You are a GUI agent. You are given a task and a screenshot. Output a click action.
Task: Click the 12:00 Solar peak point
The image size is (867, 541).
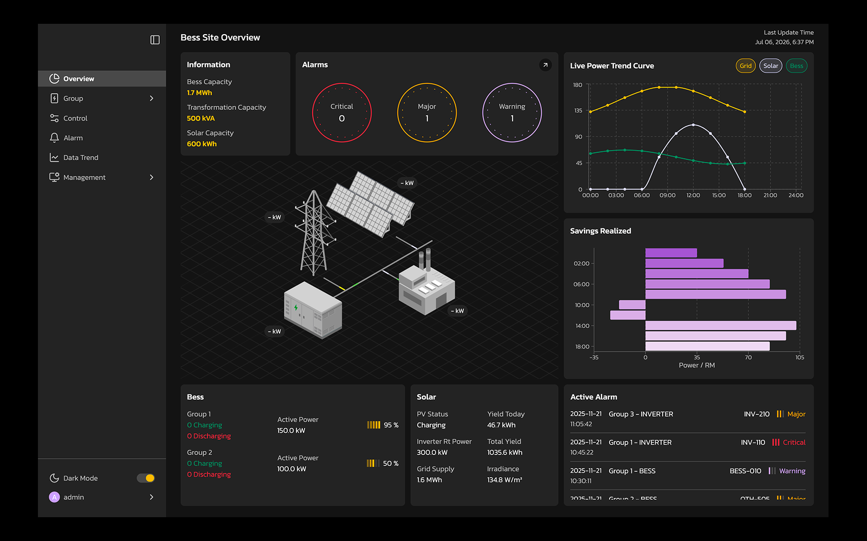pos(693,125)
